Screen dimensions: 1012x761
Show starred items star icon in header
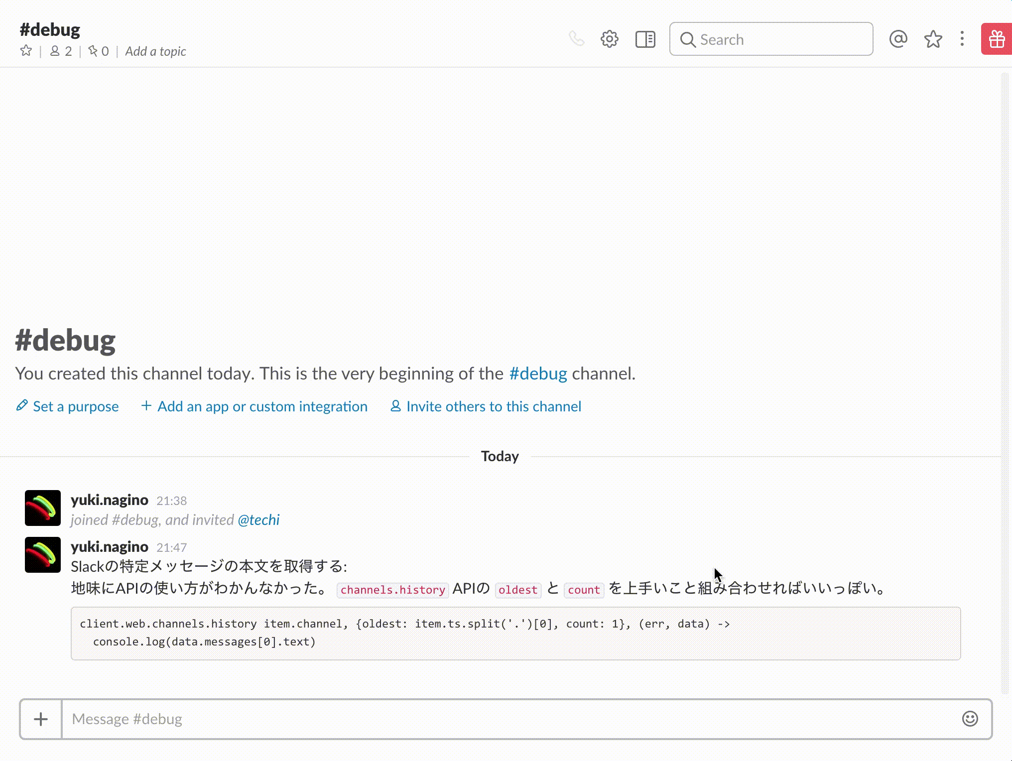point(933,39)
